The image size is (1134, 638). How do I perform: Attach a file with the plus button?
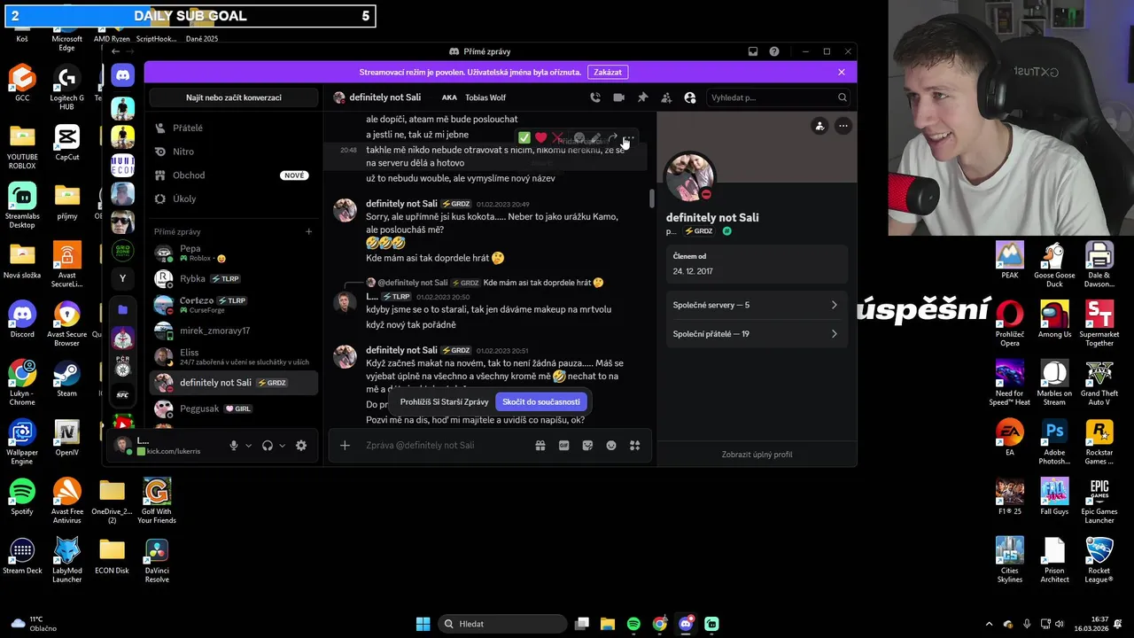click(345, 446)
